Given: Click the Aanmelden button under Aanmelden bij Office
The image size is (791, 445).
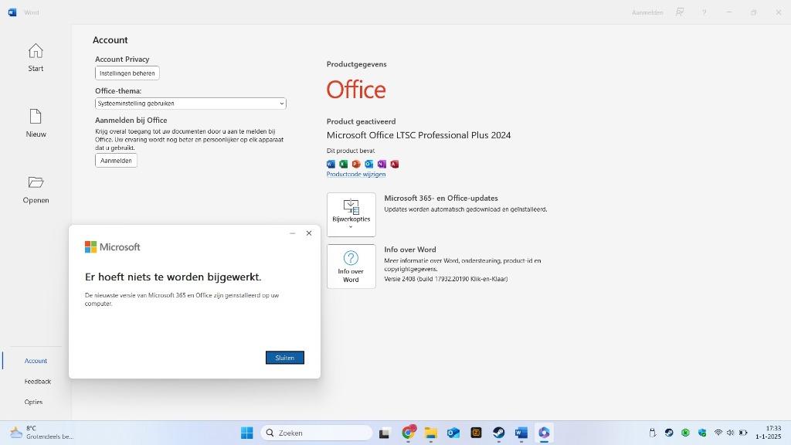Looking at the screenshot, I should [x=116, y=161].
